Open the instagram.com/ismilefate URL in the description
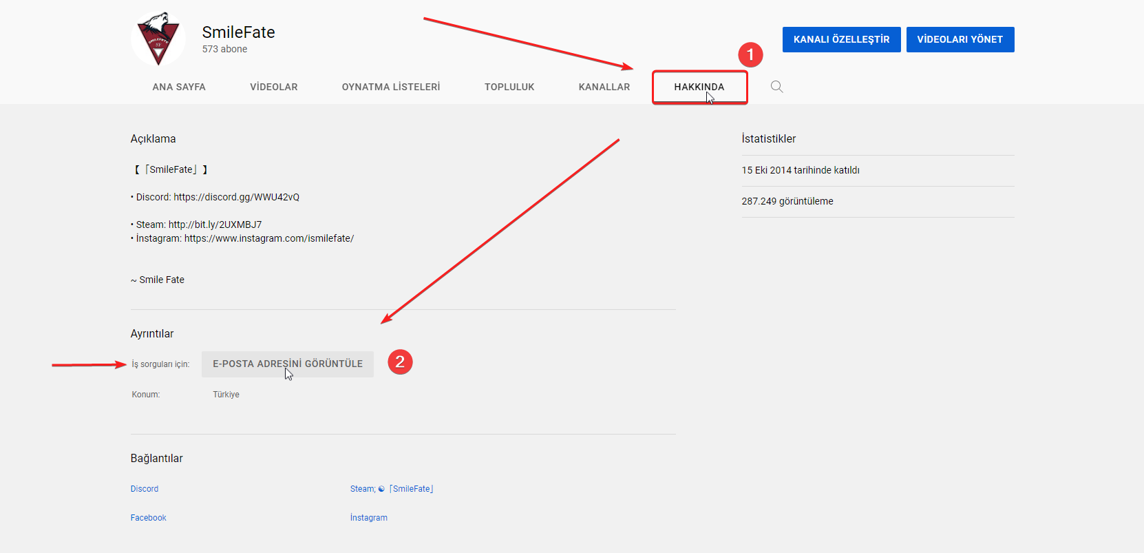Image resolution: width=1144 pixels, height=553 pixels. [268, 238]
